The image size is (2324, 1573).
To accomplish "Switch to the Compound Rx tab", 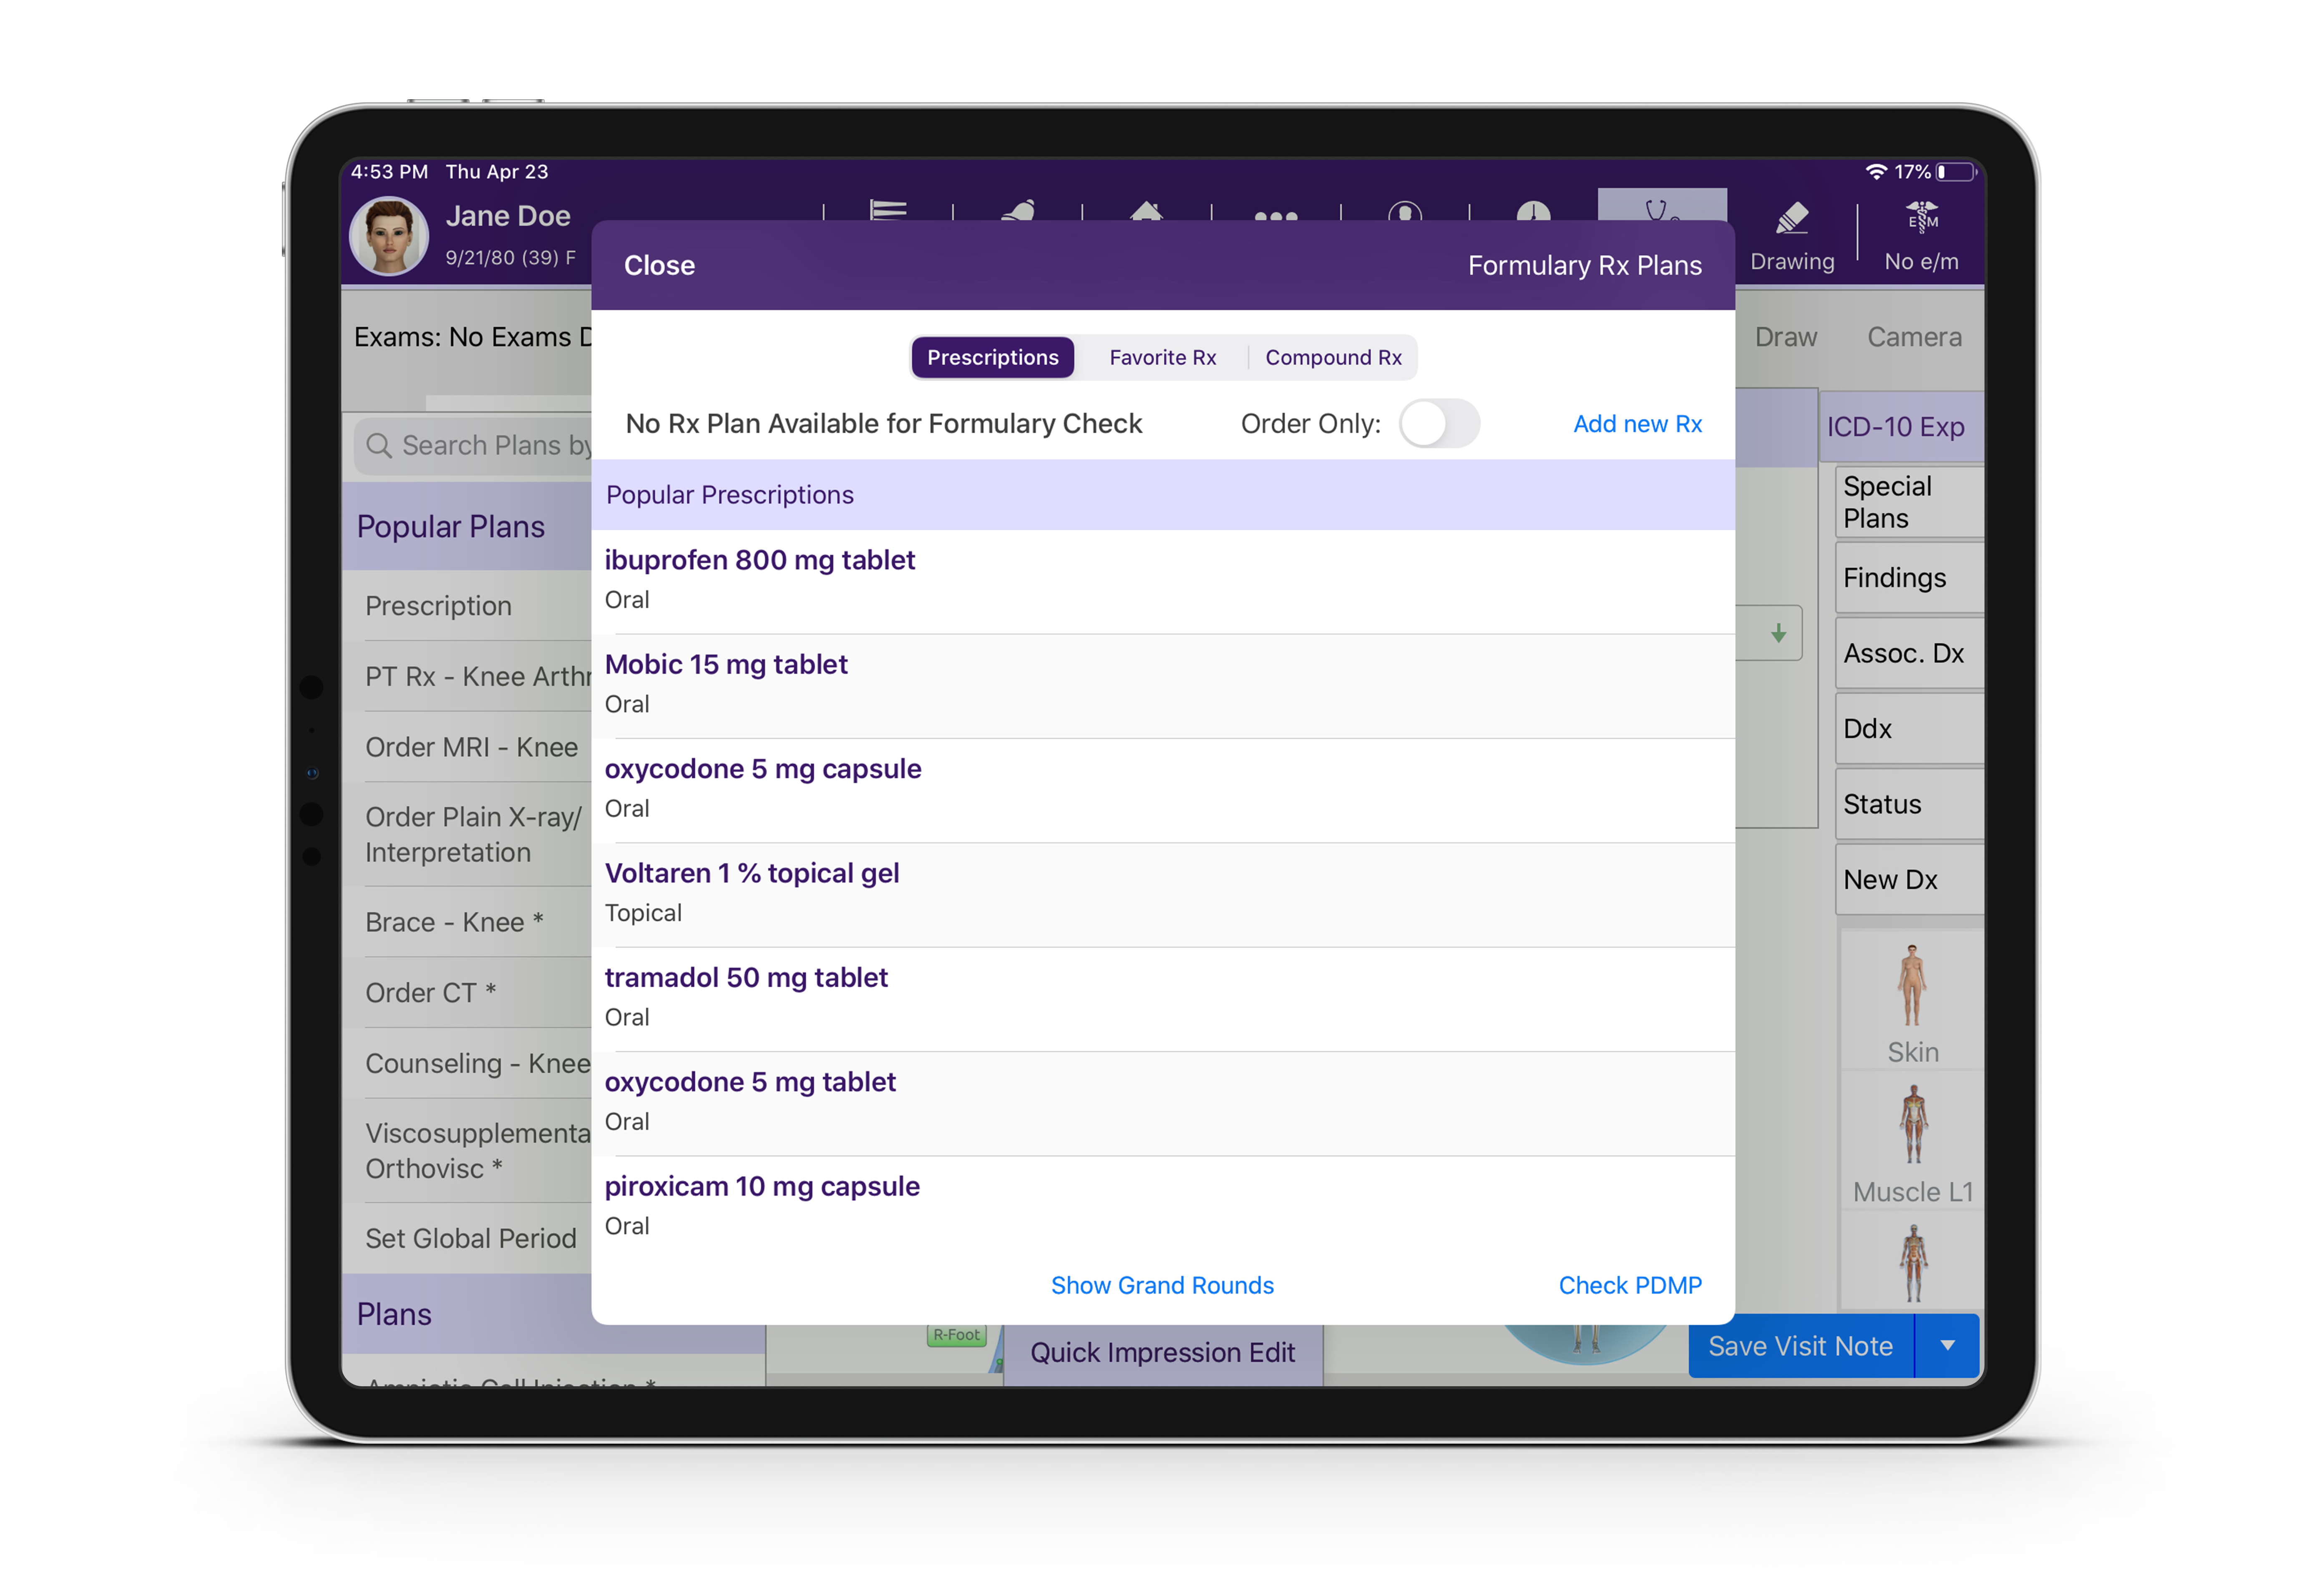I will tap(1333, 358).
